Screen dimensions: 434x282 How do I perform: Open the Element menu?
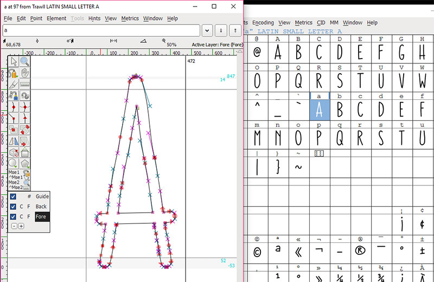click(x=56, y=18)
